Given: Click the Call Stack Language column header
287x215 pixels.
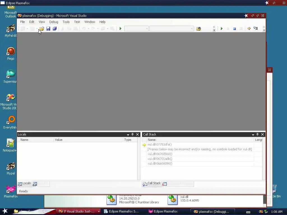Looking at the screenshot, I should tap(258, 140).
